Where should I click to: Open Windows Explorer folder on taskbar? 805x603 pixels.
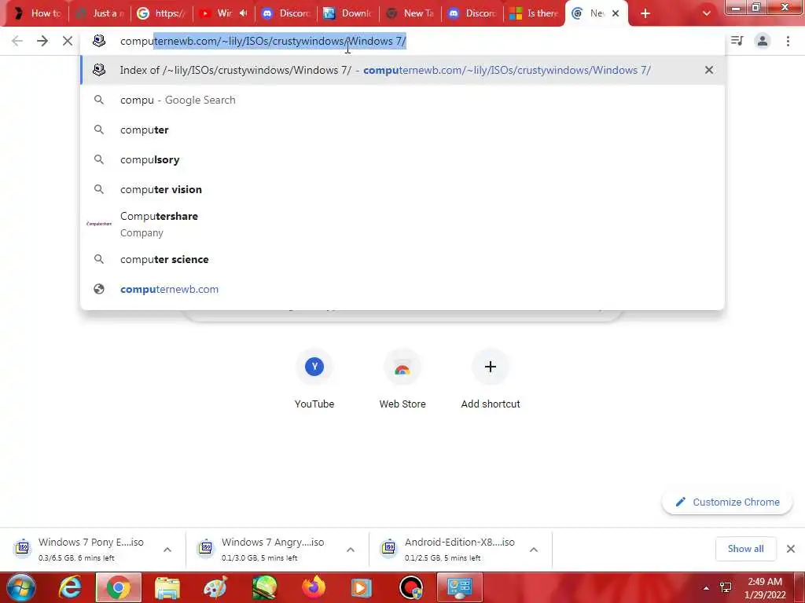point(167,587)
